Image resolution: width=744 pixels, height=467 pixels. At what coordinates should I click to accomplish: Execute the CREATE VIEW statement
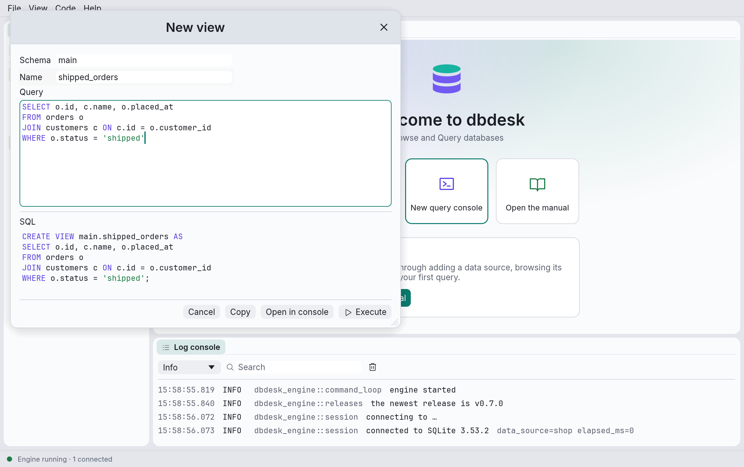[365, 312]
